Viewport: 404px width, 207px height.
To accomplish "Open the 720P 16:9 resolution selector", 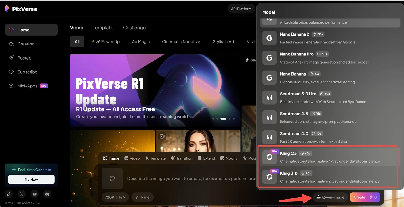I will click(115, 197).
